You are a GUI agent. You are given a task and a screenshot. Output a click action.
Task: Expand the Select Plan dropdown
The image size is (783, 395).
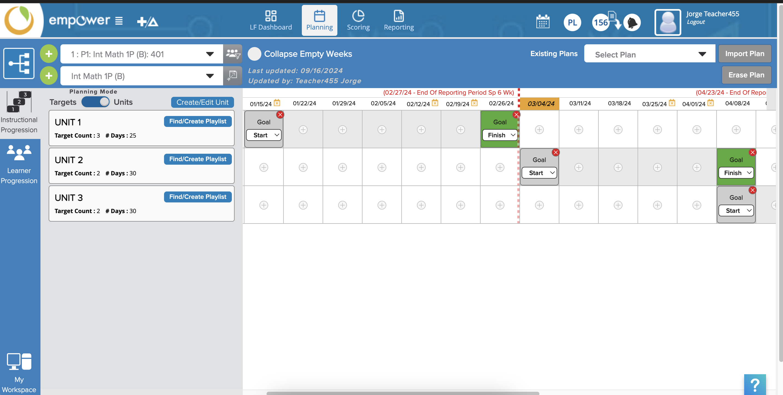pos(650,54)
